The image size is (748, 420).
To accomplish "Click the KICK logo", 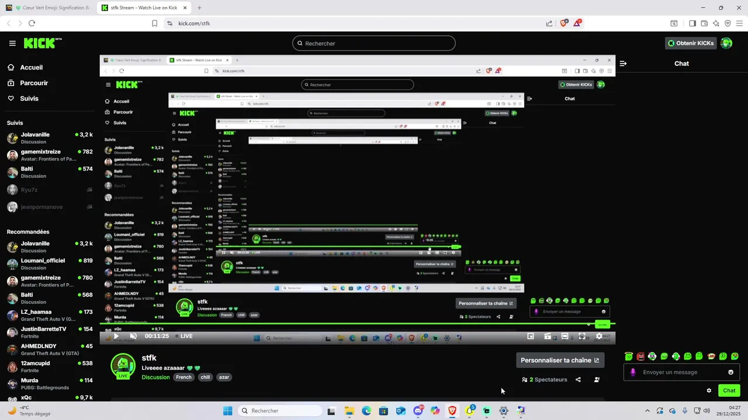I will pos(42,43).
